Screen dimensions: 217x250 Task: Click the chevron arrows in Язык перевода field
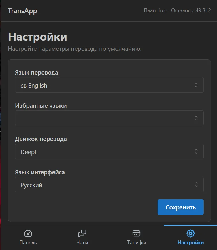pyautogui.click(x=196, y=85)
